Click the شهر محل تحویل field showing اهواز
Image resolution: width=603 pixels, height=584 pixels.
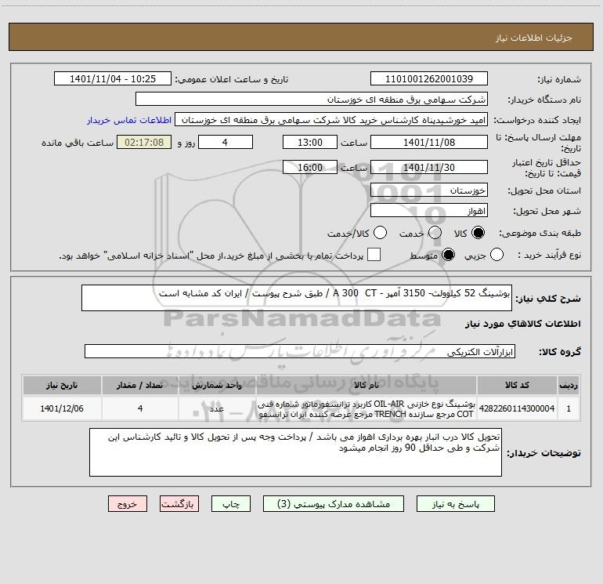click(428, 211)
